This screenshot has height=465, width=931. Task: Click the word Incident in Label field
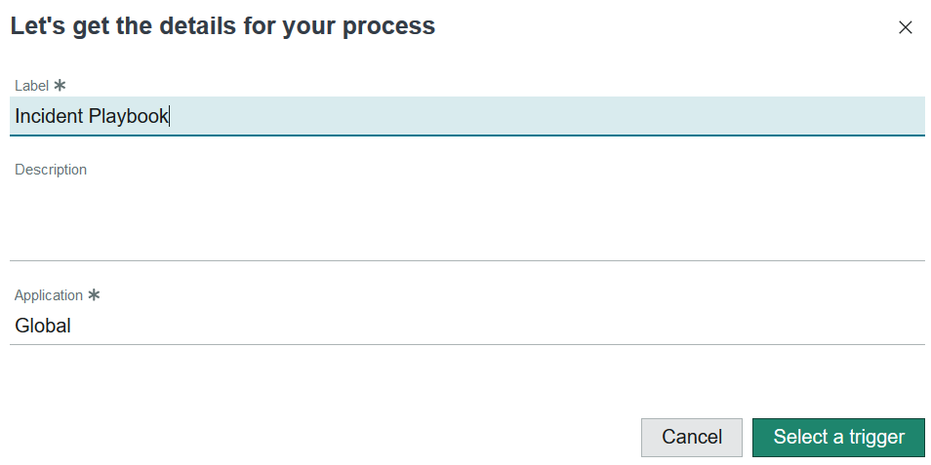coord(49,116)
